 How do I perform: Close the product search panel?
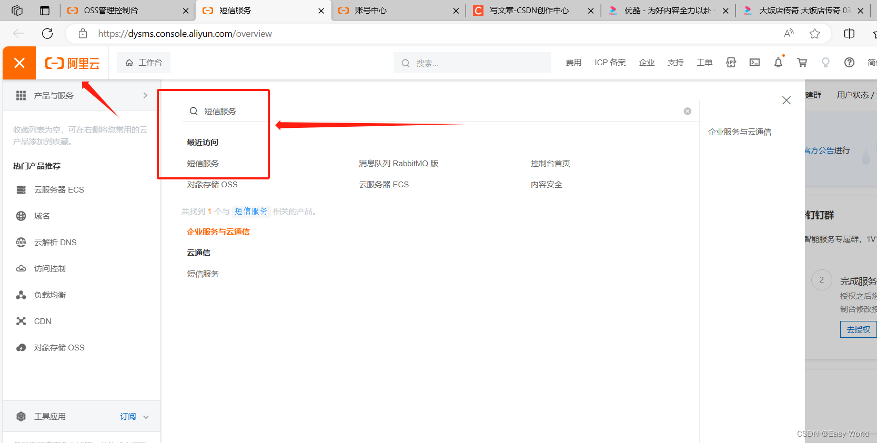pyautogui.click(x=787, y=100)
